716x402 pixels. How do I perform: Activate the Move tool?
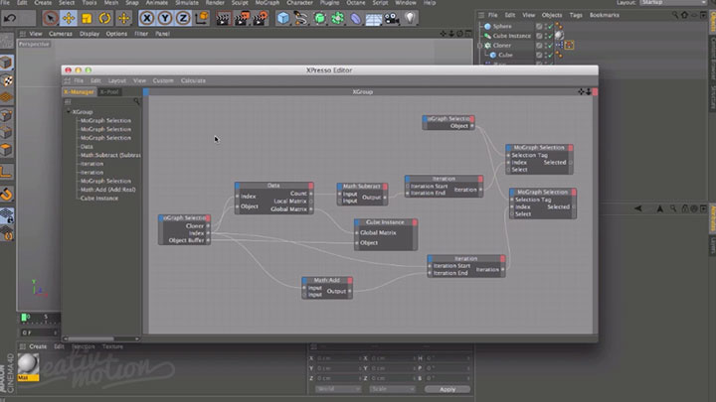69,18
